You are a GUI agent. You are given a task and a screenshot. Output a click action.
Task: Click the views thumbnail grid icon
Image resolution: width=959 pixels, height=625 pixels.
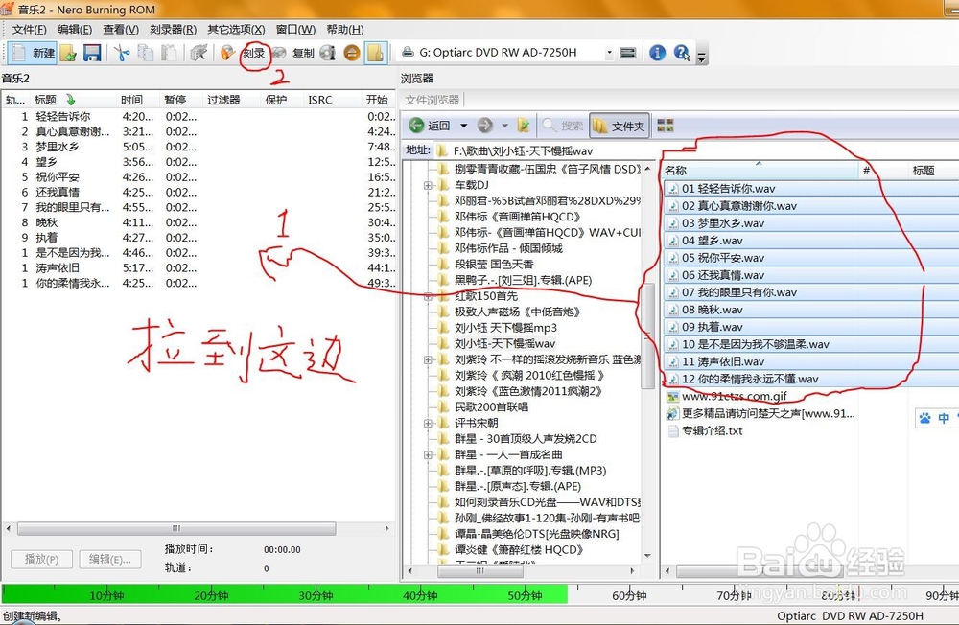coord(665,126)
